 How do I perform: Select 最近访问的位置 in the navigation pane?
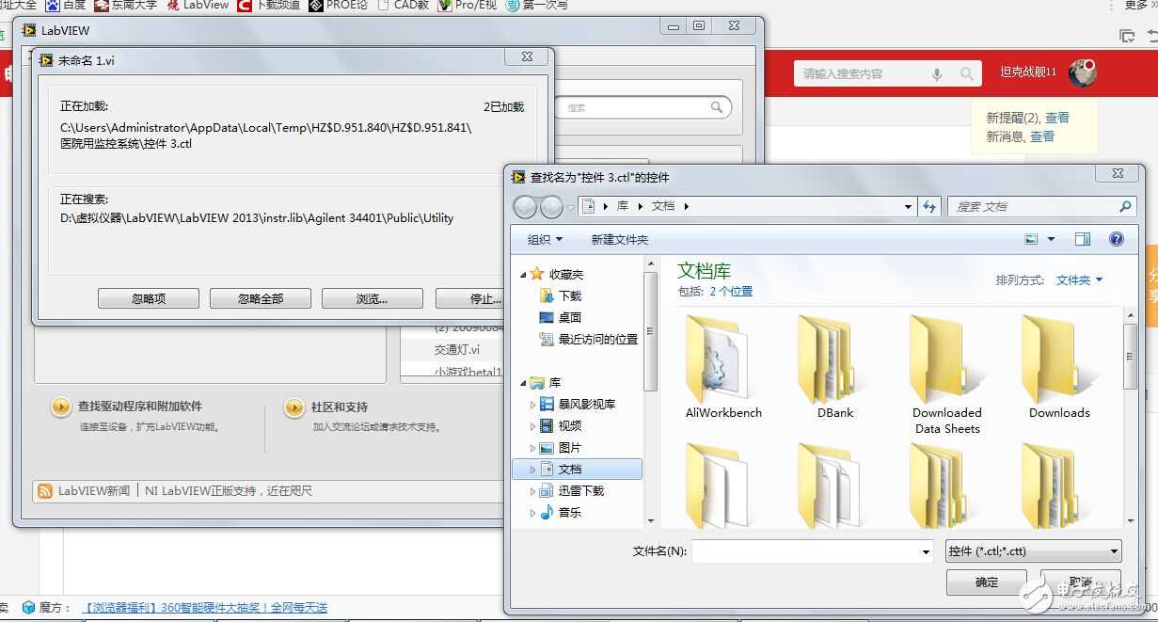pyautogui.click(x=598, y=339)
